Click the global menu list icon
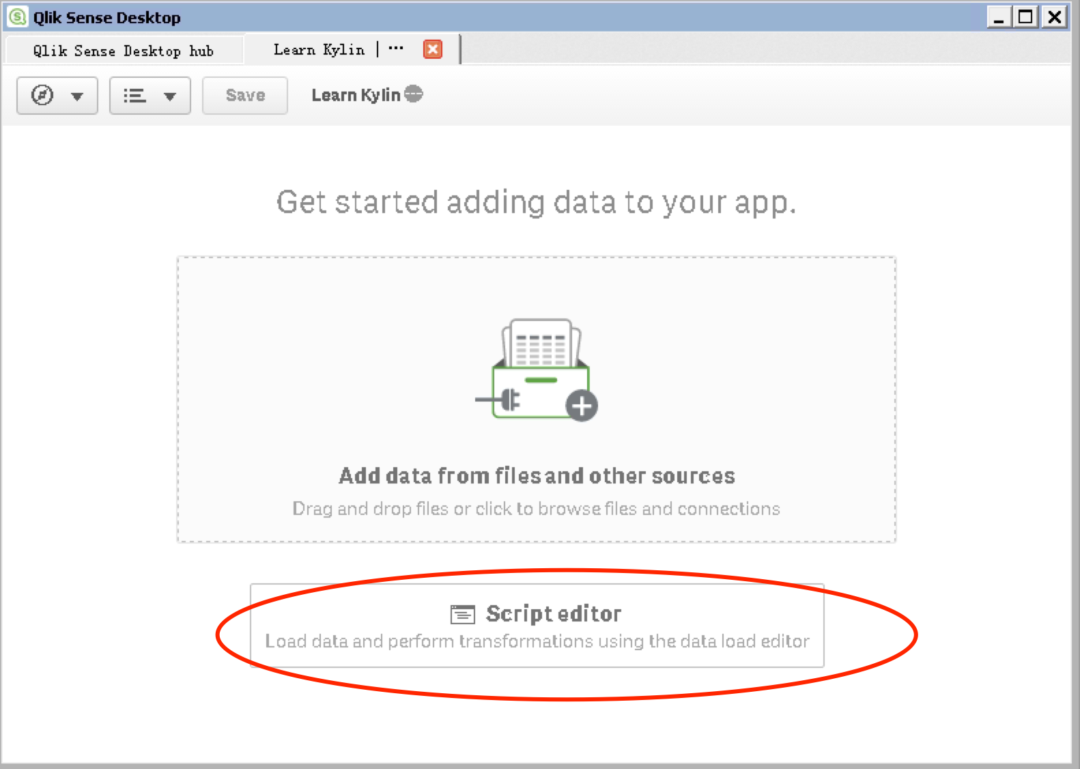This screenshot has width=1080, height=769. pyautogui.click(x=134, y=96)
